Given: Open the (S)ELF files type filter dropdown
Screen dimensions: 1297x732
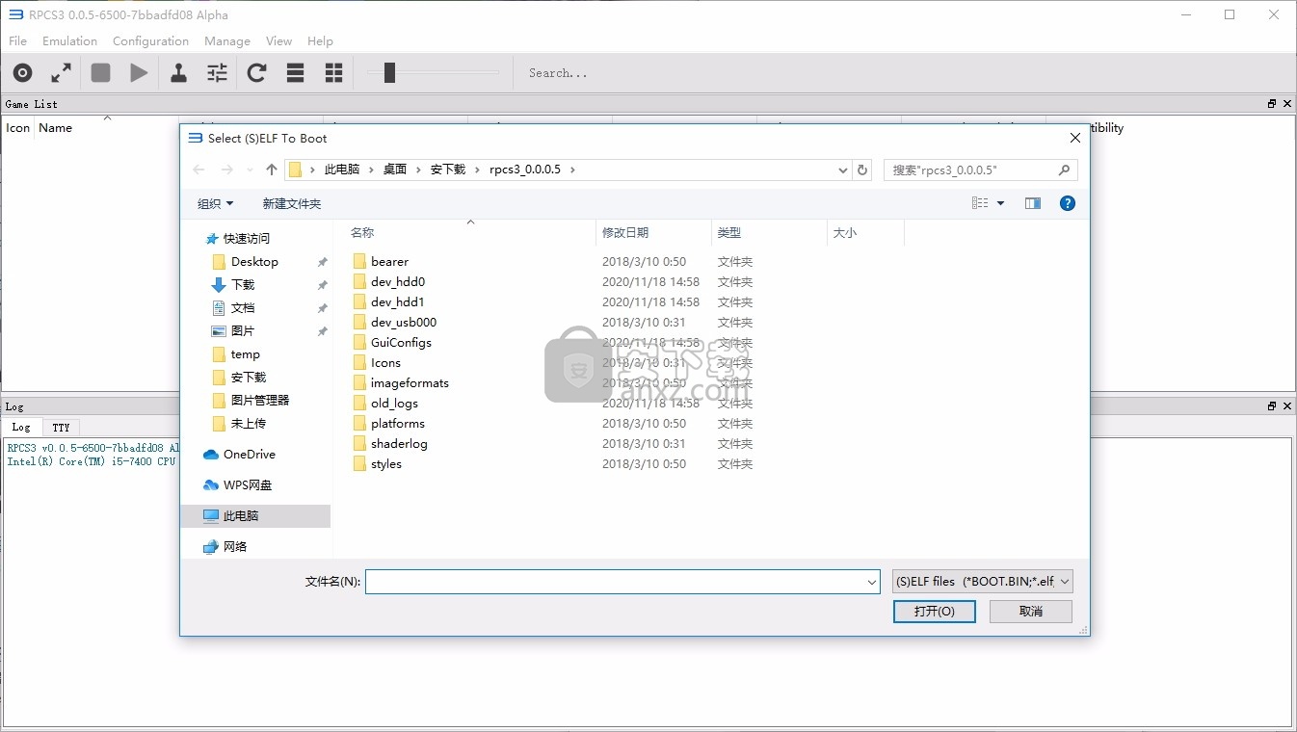Looking at the screenshot, I should 982,582.
